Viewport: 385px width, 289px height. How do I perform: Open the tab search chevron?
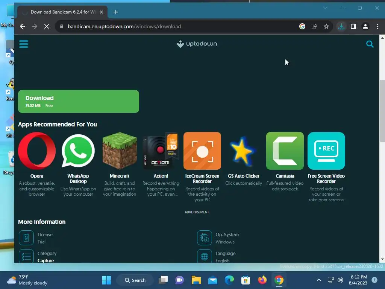[x=325, y=8]
